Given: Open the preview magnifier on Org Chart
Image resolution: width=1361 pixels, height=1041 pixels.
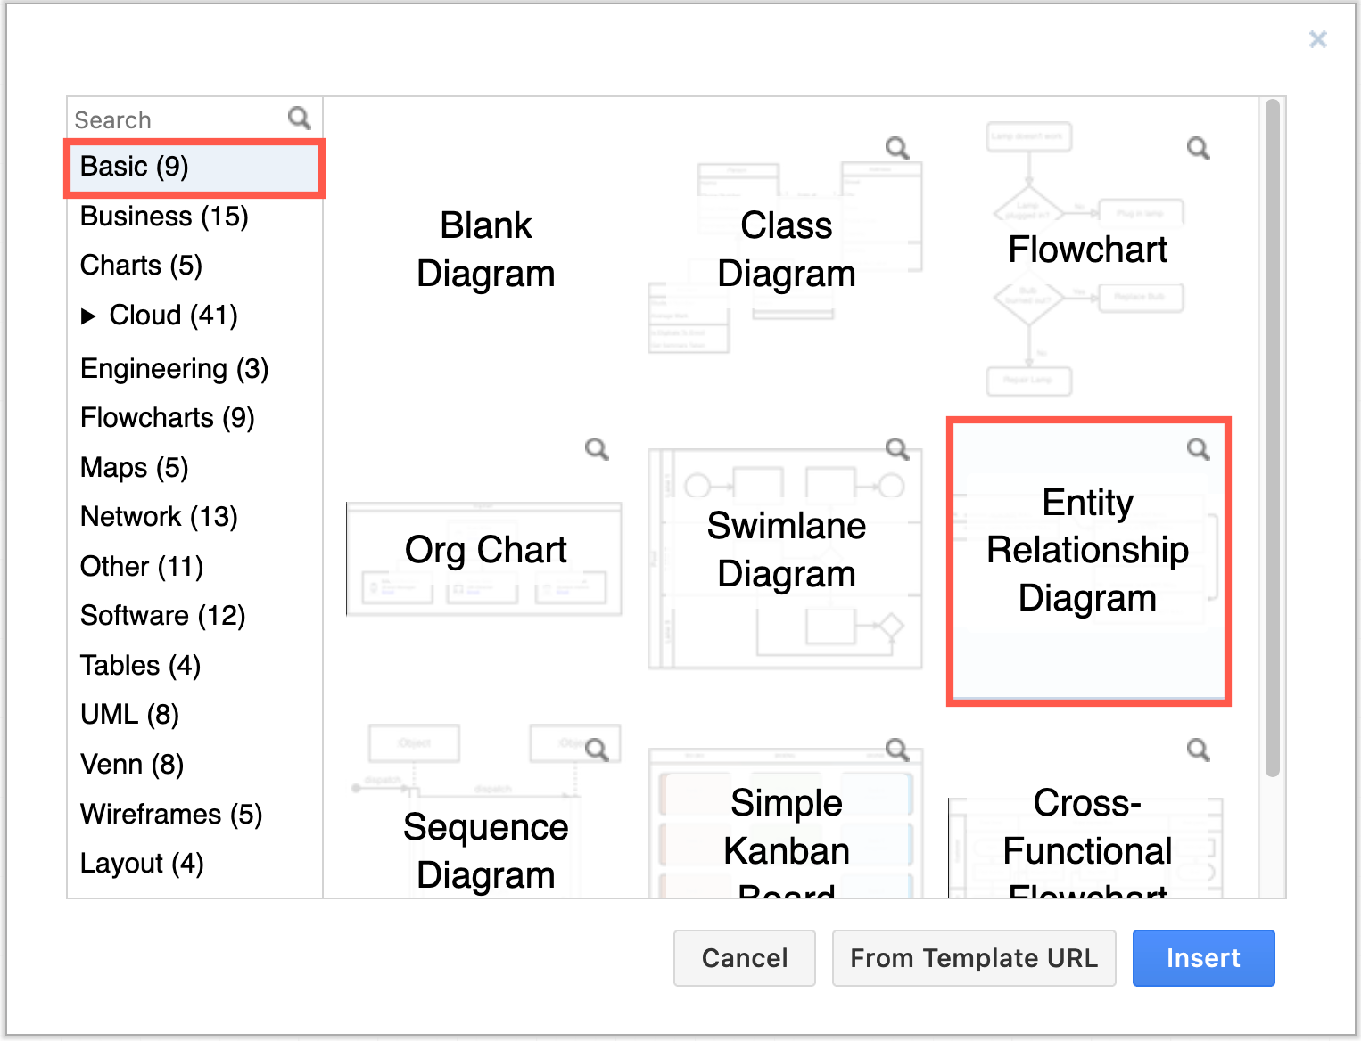Looking at the screenshot, I should pyautogui.click(x=597, y=449).
